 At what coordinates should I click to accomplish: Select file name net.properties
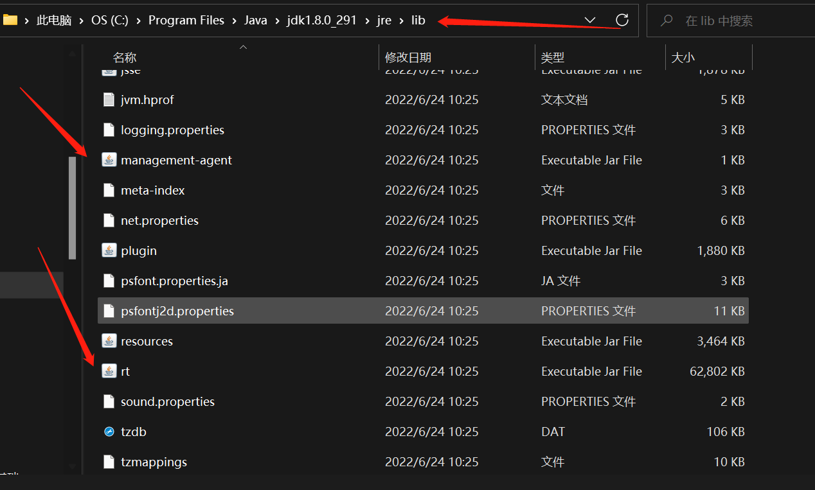coord(159,220)
